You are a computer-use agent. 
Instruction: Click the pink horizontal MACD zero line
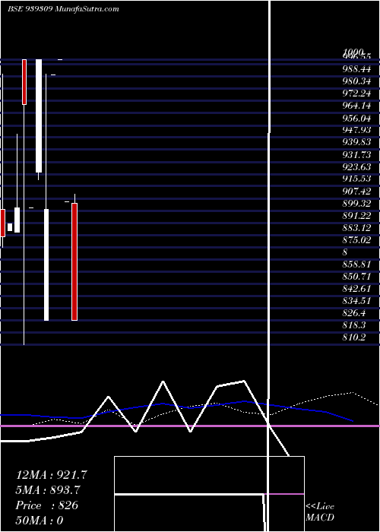point(190,426)
